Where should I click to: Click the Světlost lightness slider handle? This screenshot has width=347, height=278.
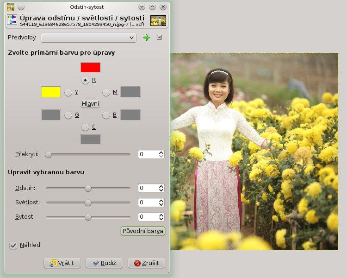(x=88, y=202)
